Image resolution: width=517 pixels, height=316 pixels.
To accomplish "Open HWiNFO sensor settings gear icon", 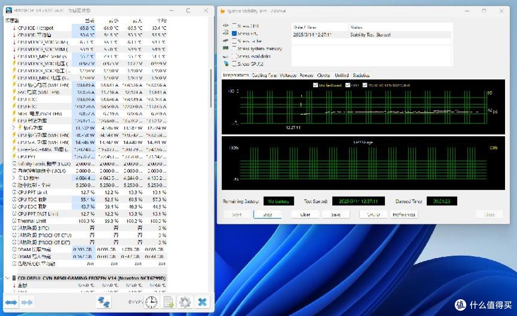I will click(x=185, y=302).
